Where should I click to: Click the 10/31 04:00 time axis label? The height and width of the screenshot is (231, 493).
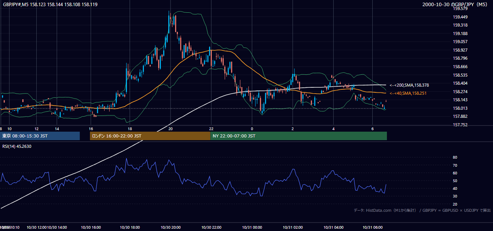[x=334, y=228]
